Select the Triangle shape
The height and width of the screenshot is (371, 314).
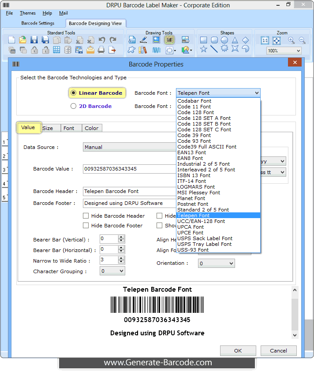click(x=235, y=40)
